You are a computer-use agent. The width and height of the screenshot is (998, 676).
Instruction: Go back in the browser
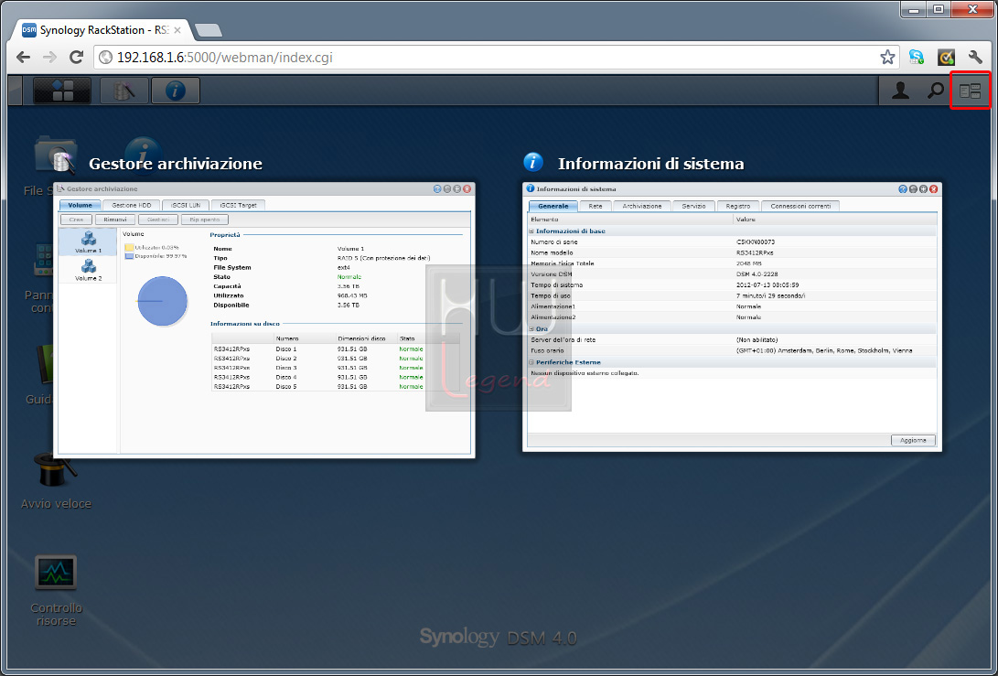click(x=23, y=58)
